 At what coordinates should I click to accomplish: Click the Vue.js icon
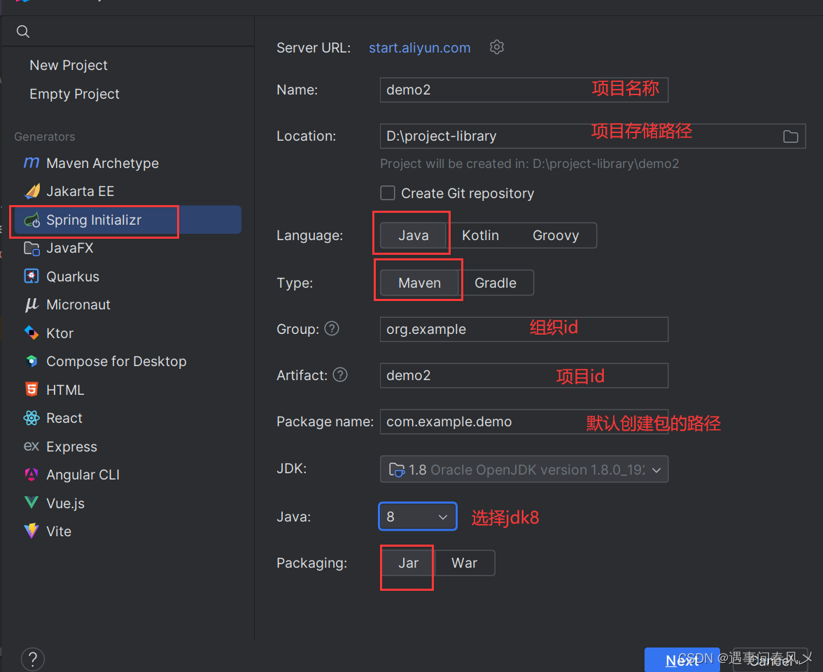pos(31,503)
